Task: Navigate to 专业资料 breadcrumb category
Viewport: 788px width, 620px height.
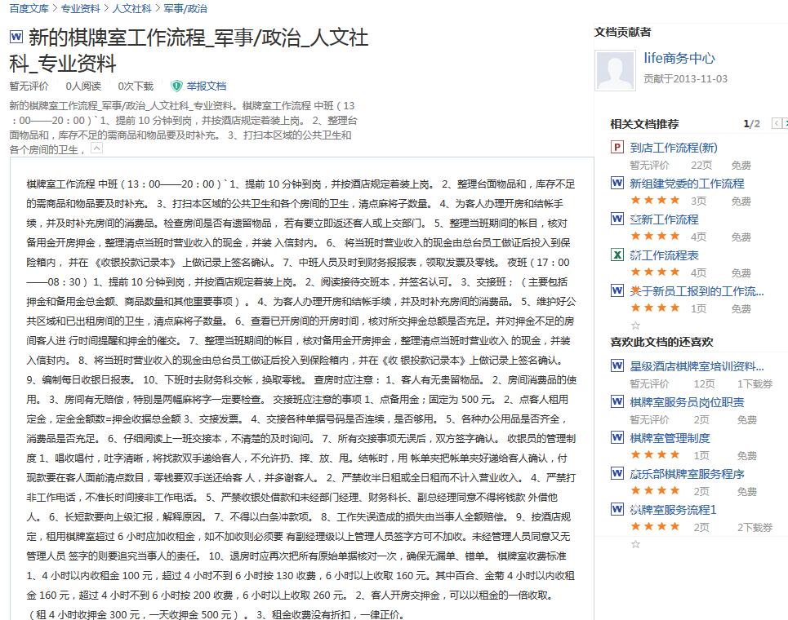Action: [x=80, y=8]
